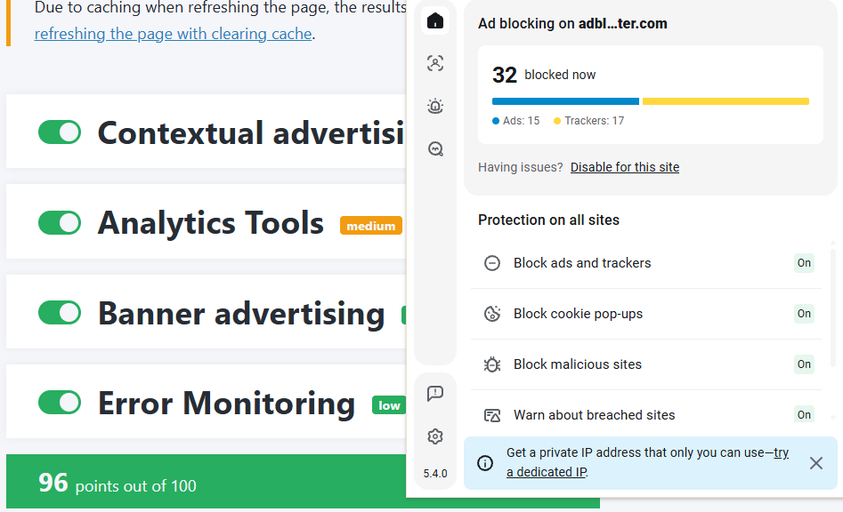Toggle the Analytics Tools switch
Viewport: 843px width, 512px height.
pos(60,222)
